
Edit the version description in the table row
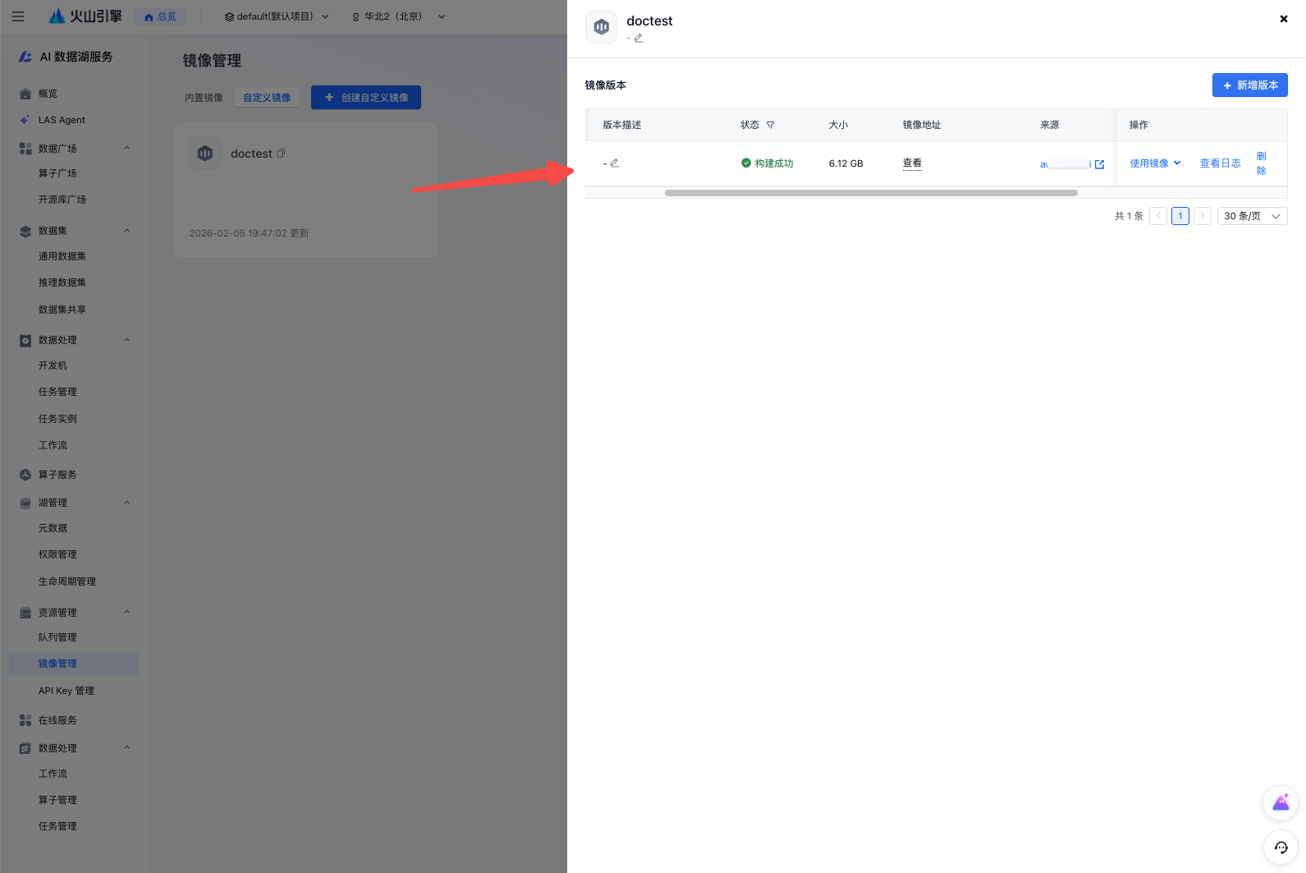pyautogui.click(x=615, y=163)
